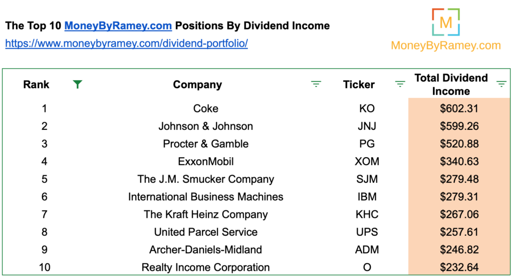The width and height of the screenshot is (513, 279).
Task: Select the Rank column header
Action: 36,85
